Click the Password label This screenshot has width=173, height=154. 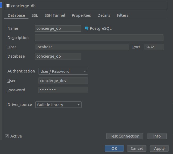pos(16,90)
